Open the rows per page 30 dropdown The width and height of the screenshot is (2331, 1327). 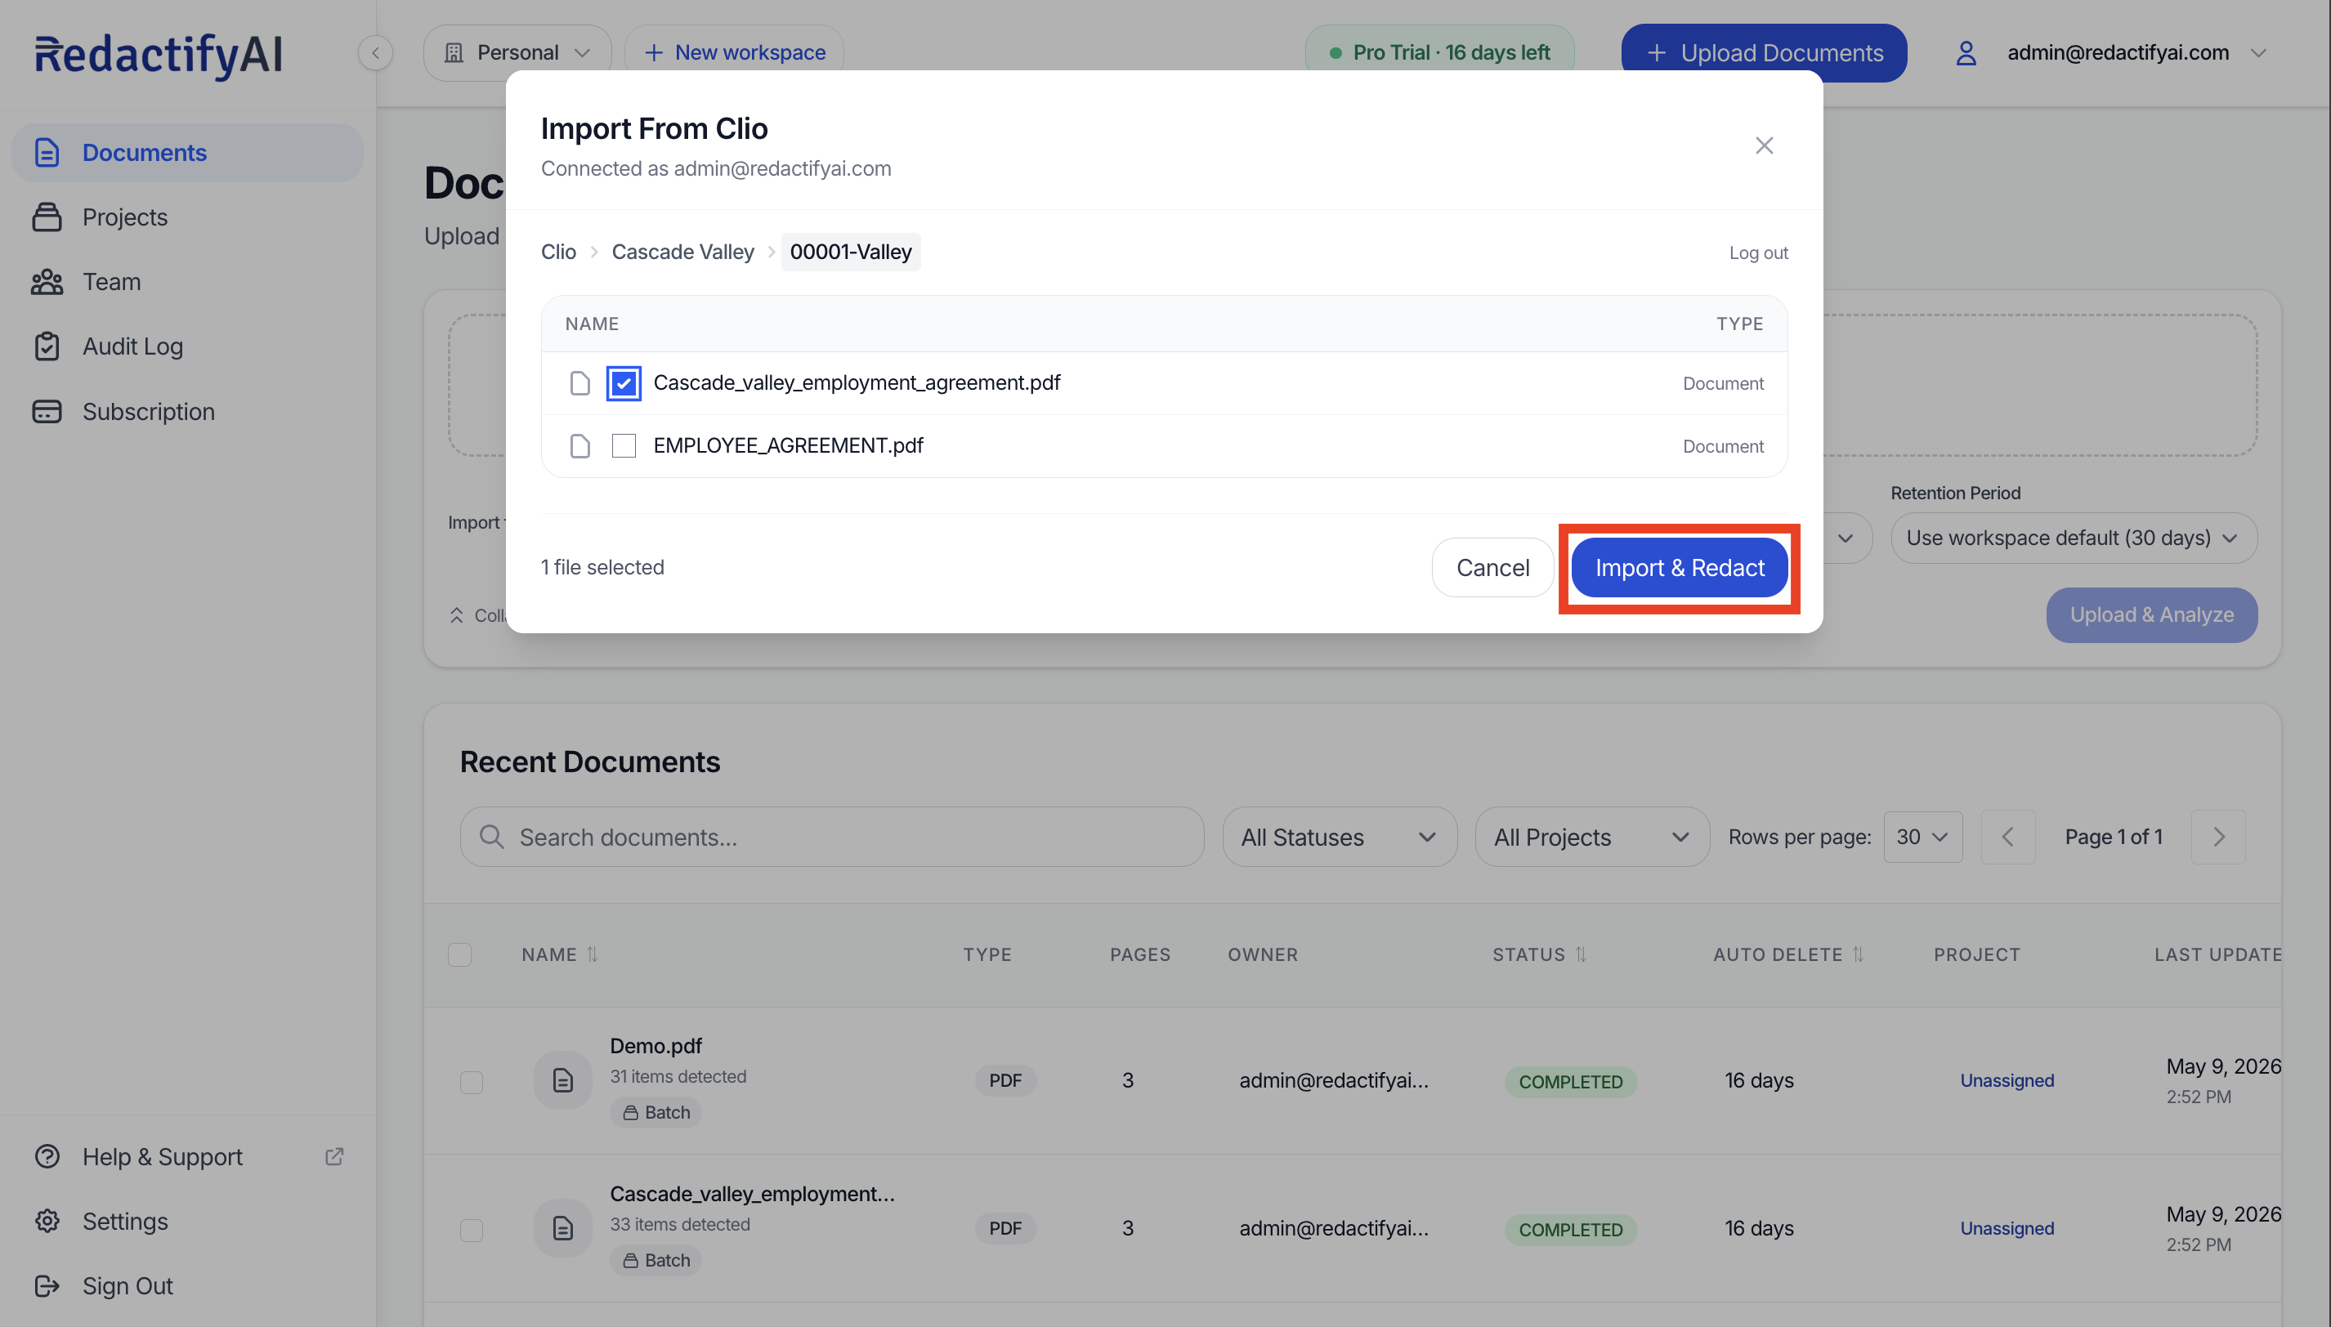pyautogui.click(x=1922, y=837)
